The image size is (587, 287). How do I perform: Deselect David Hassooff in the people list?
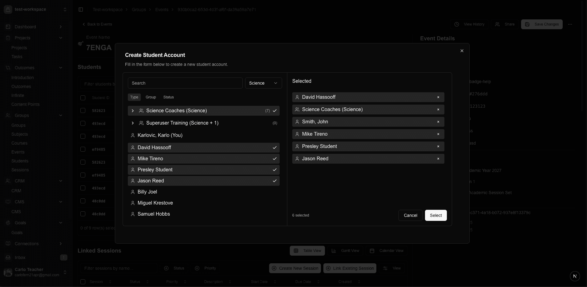pyautogui.click(x=203, y=148)
